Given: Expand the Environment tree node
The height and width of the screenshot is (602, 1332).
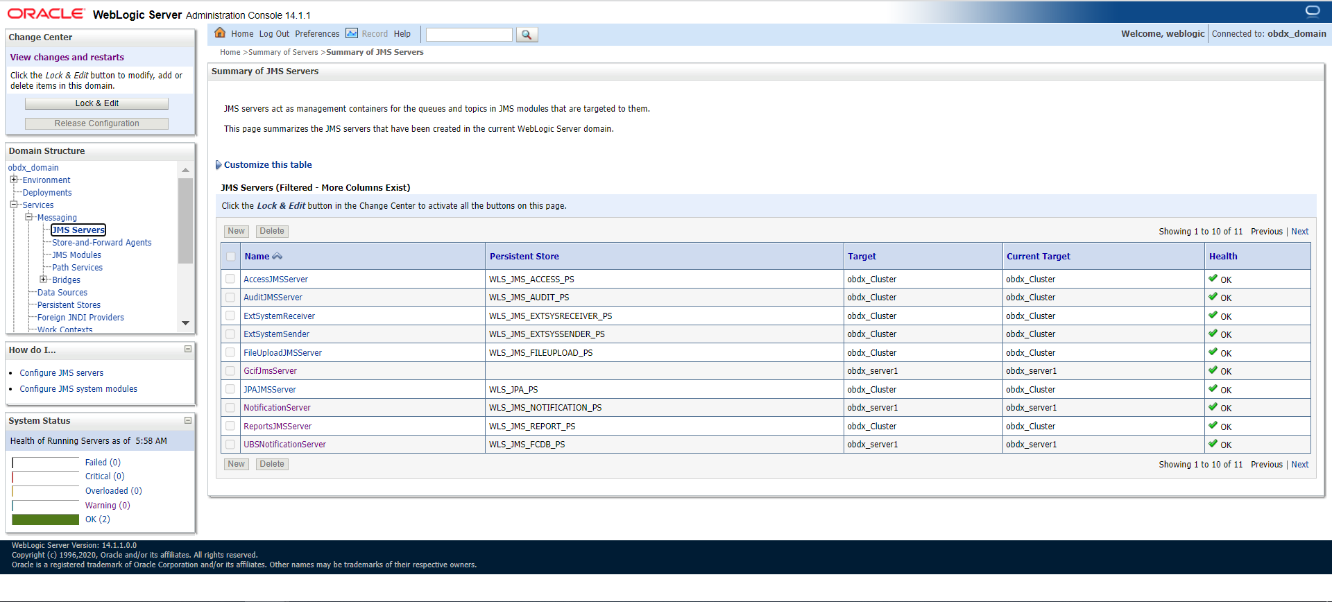Looking at the screenshot, I should (x=13, y=180).
